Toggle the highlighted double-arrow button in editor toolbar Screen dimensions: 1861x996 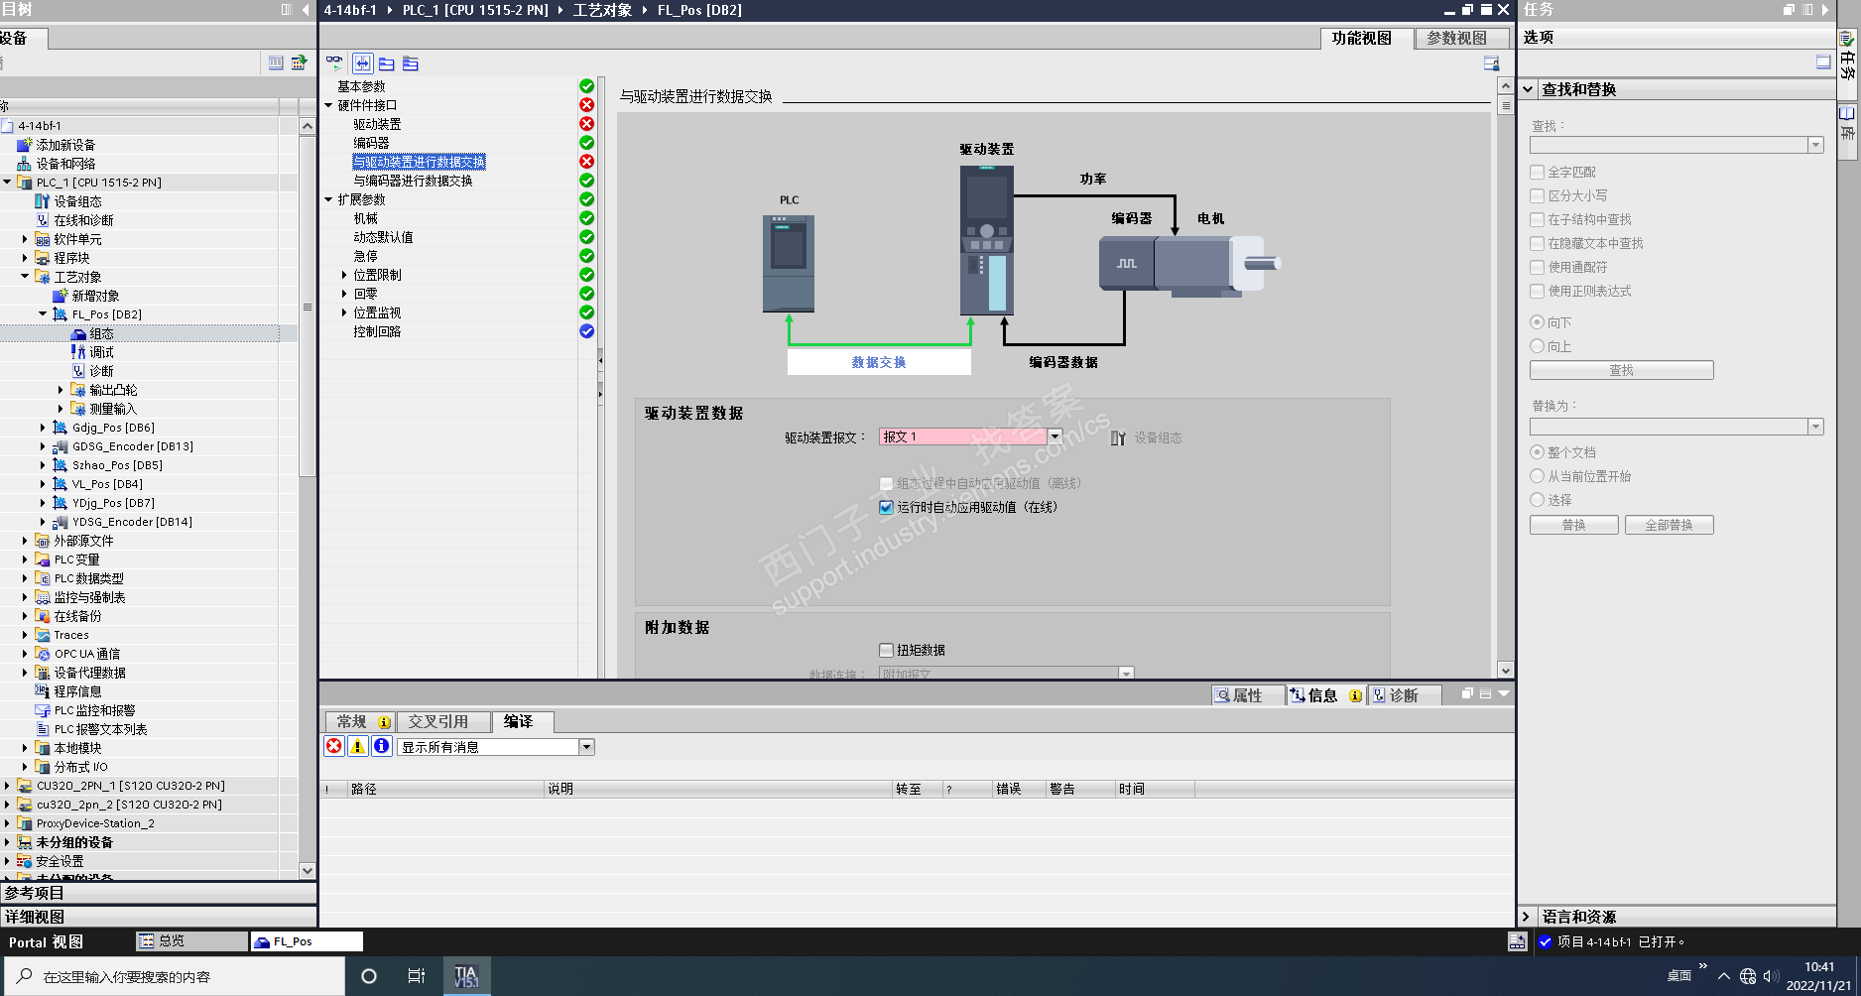coord(363,63)
